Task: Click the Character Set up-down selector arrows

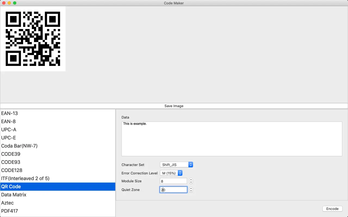Action: [x=191, y=164]
